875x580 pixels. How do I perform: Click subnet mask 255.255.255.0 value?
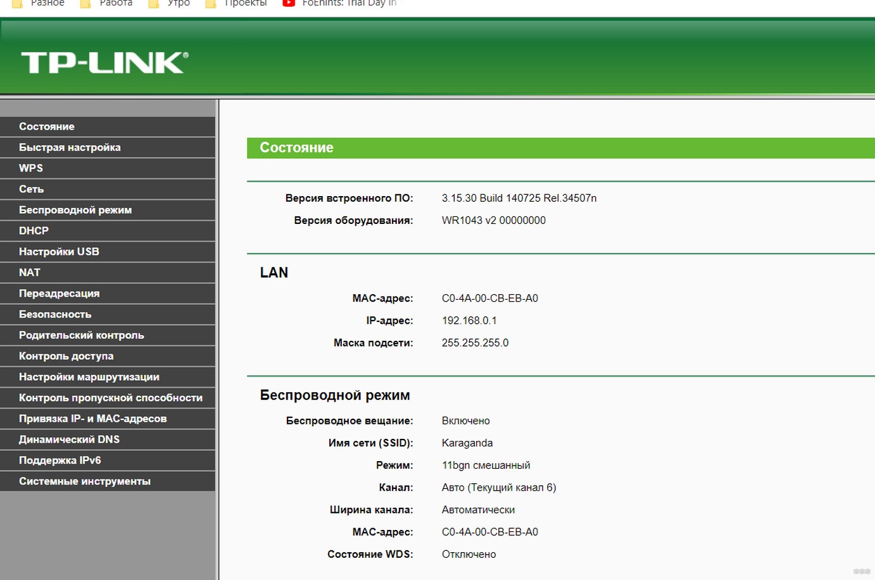coord(475,343)
